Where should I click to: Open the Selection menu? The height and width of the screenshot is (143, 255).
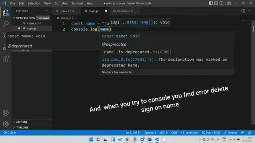click(x=34, y=3)
